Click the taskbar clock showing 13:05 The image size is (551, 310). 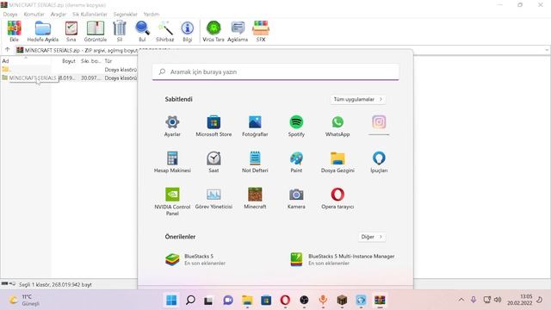click(x=519, y=300)
